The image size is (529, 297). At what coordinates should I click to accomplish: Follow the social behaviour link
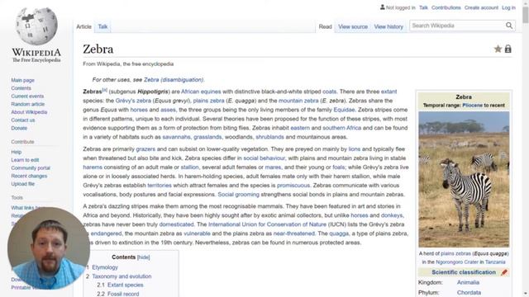tap(264, 158)
